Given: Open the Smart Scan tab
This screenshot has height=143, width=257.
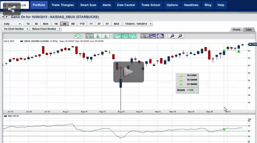Looking at the screenshot, I should click(x=88, y=5).
